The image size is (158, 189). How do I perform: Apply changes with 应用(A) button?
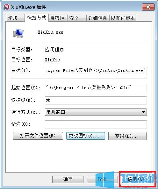[136, 179]
